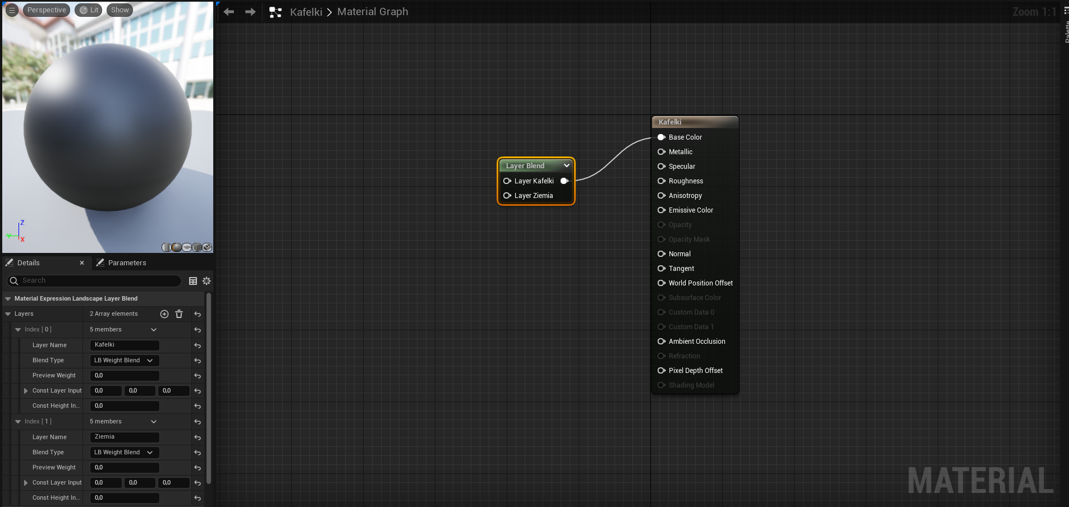1069x507 pixels.
Task: Empty the Layers array with the trash icon
Action: (178, 314)
